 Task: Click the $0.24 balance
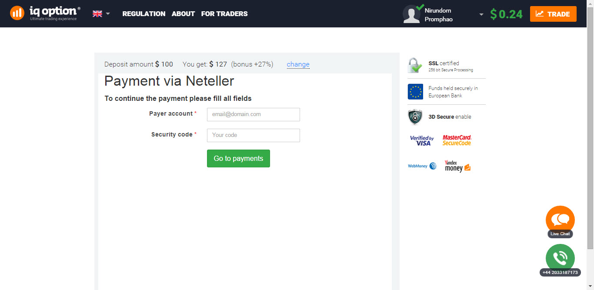(x=506, y=14)
